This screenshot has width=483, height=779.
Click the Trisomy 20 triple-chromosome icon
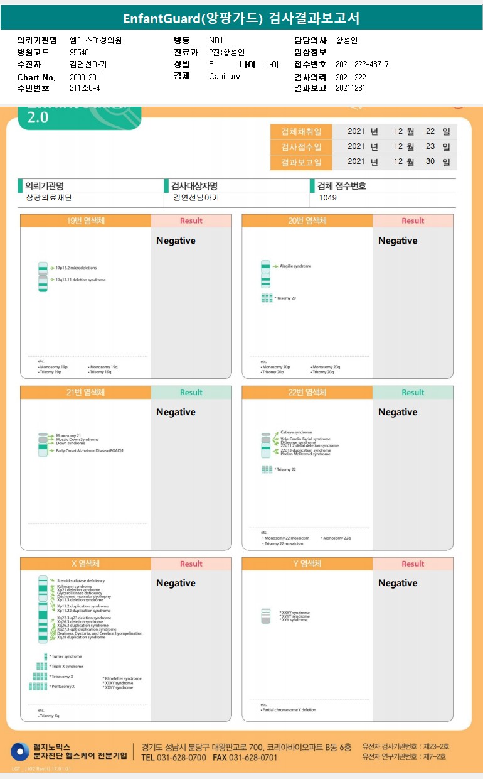[x=267, y=298]
